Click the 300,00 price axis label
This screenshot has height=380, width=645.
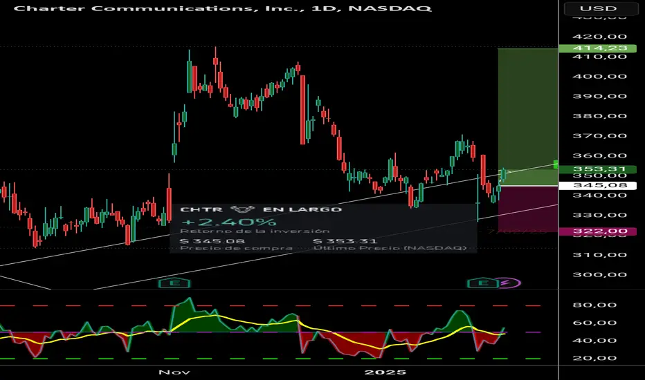pos(600,275)
